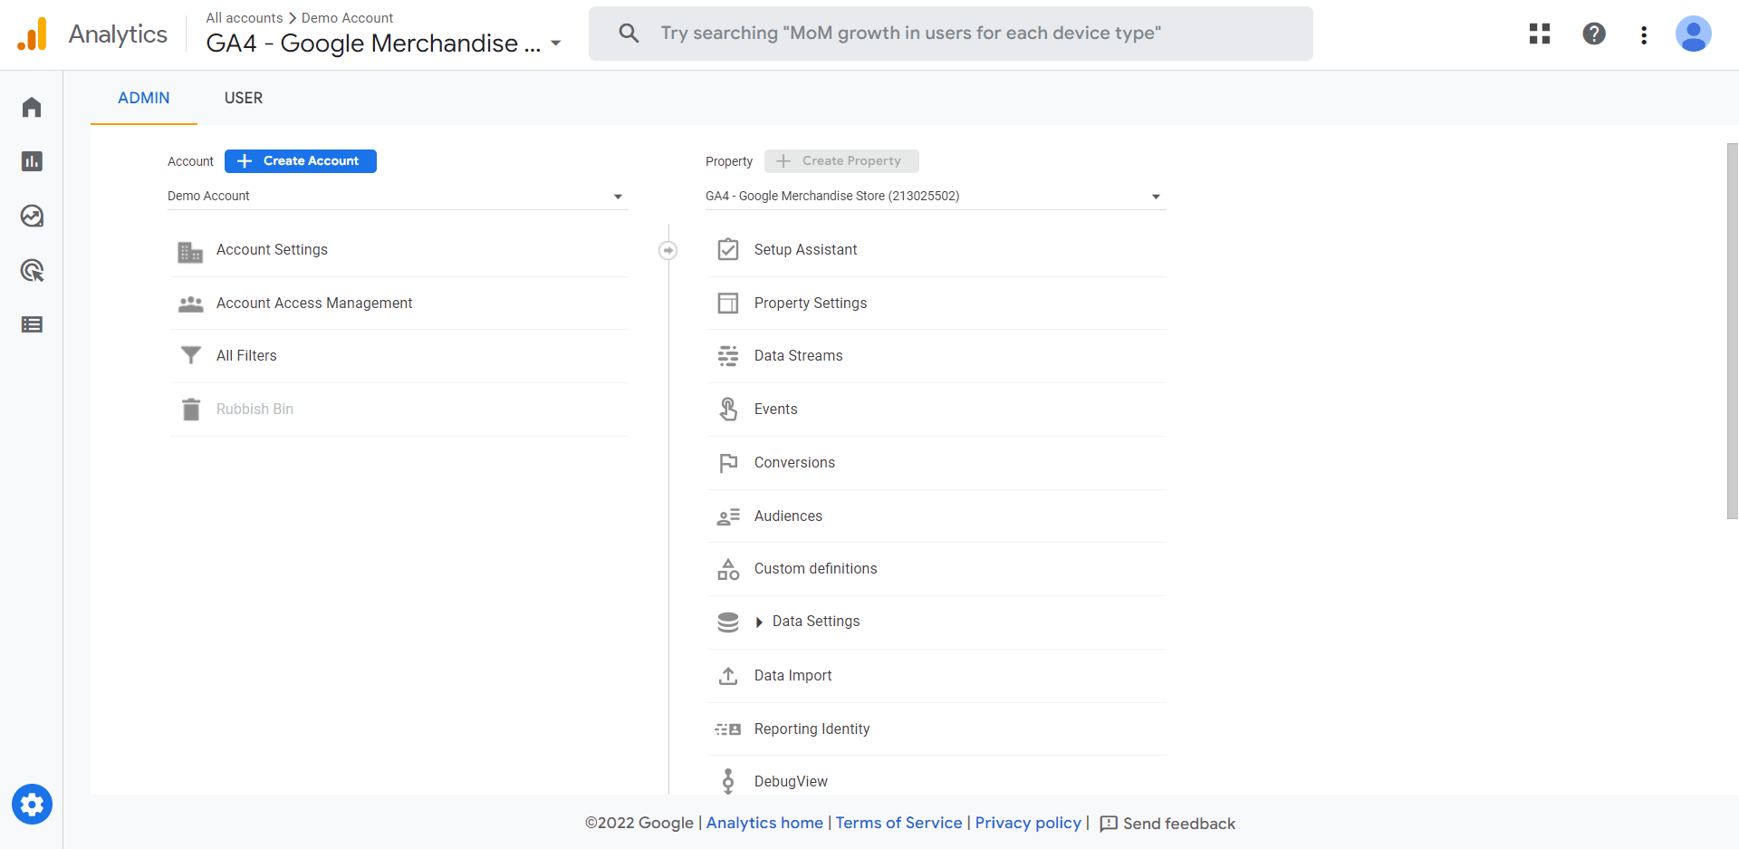Click the Audiences icon
The height and width of the screenshot is (849, 1739).
(x=728, y=516)
